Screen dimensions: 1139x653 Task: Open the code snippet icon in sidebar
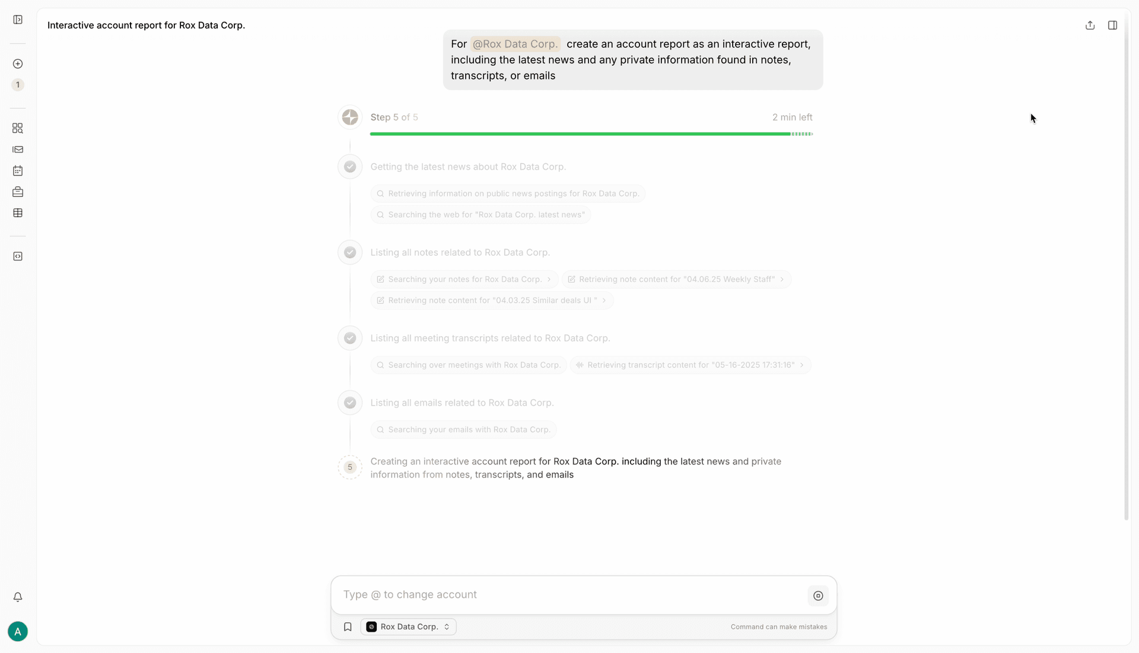pyautogui.click(x=18, y=256)
